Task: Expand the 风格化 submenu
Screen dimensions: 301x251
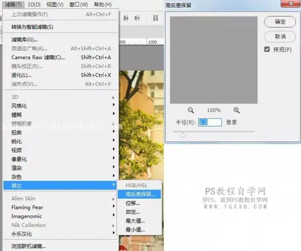Action: [61, 106]
